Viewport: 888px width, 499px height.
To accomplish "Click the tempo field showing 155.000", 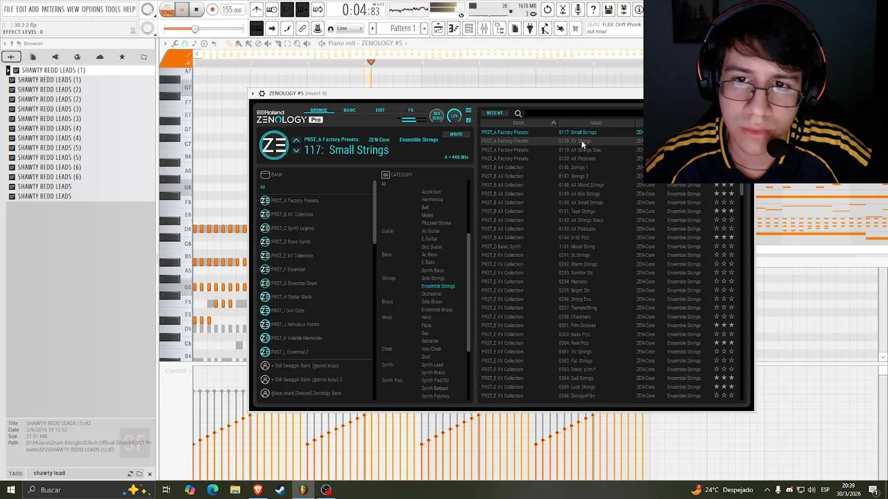I will tap(232, 10).
